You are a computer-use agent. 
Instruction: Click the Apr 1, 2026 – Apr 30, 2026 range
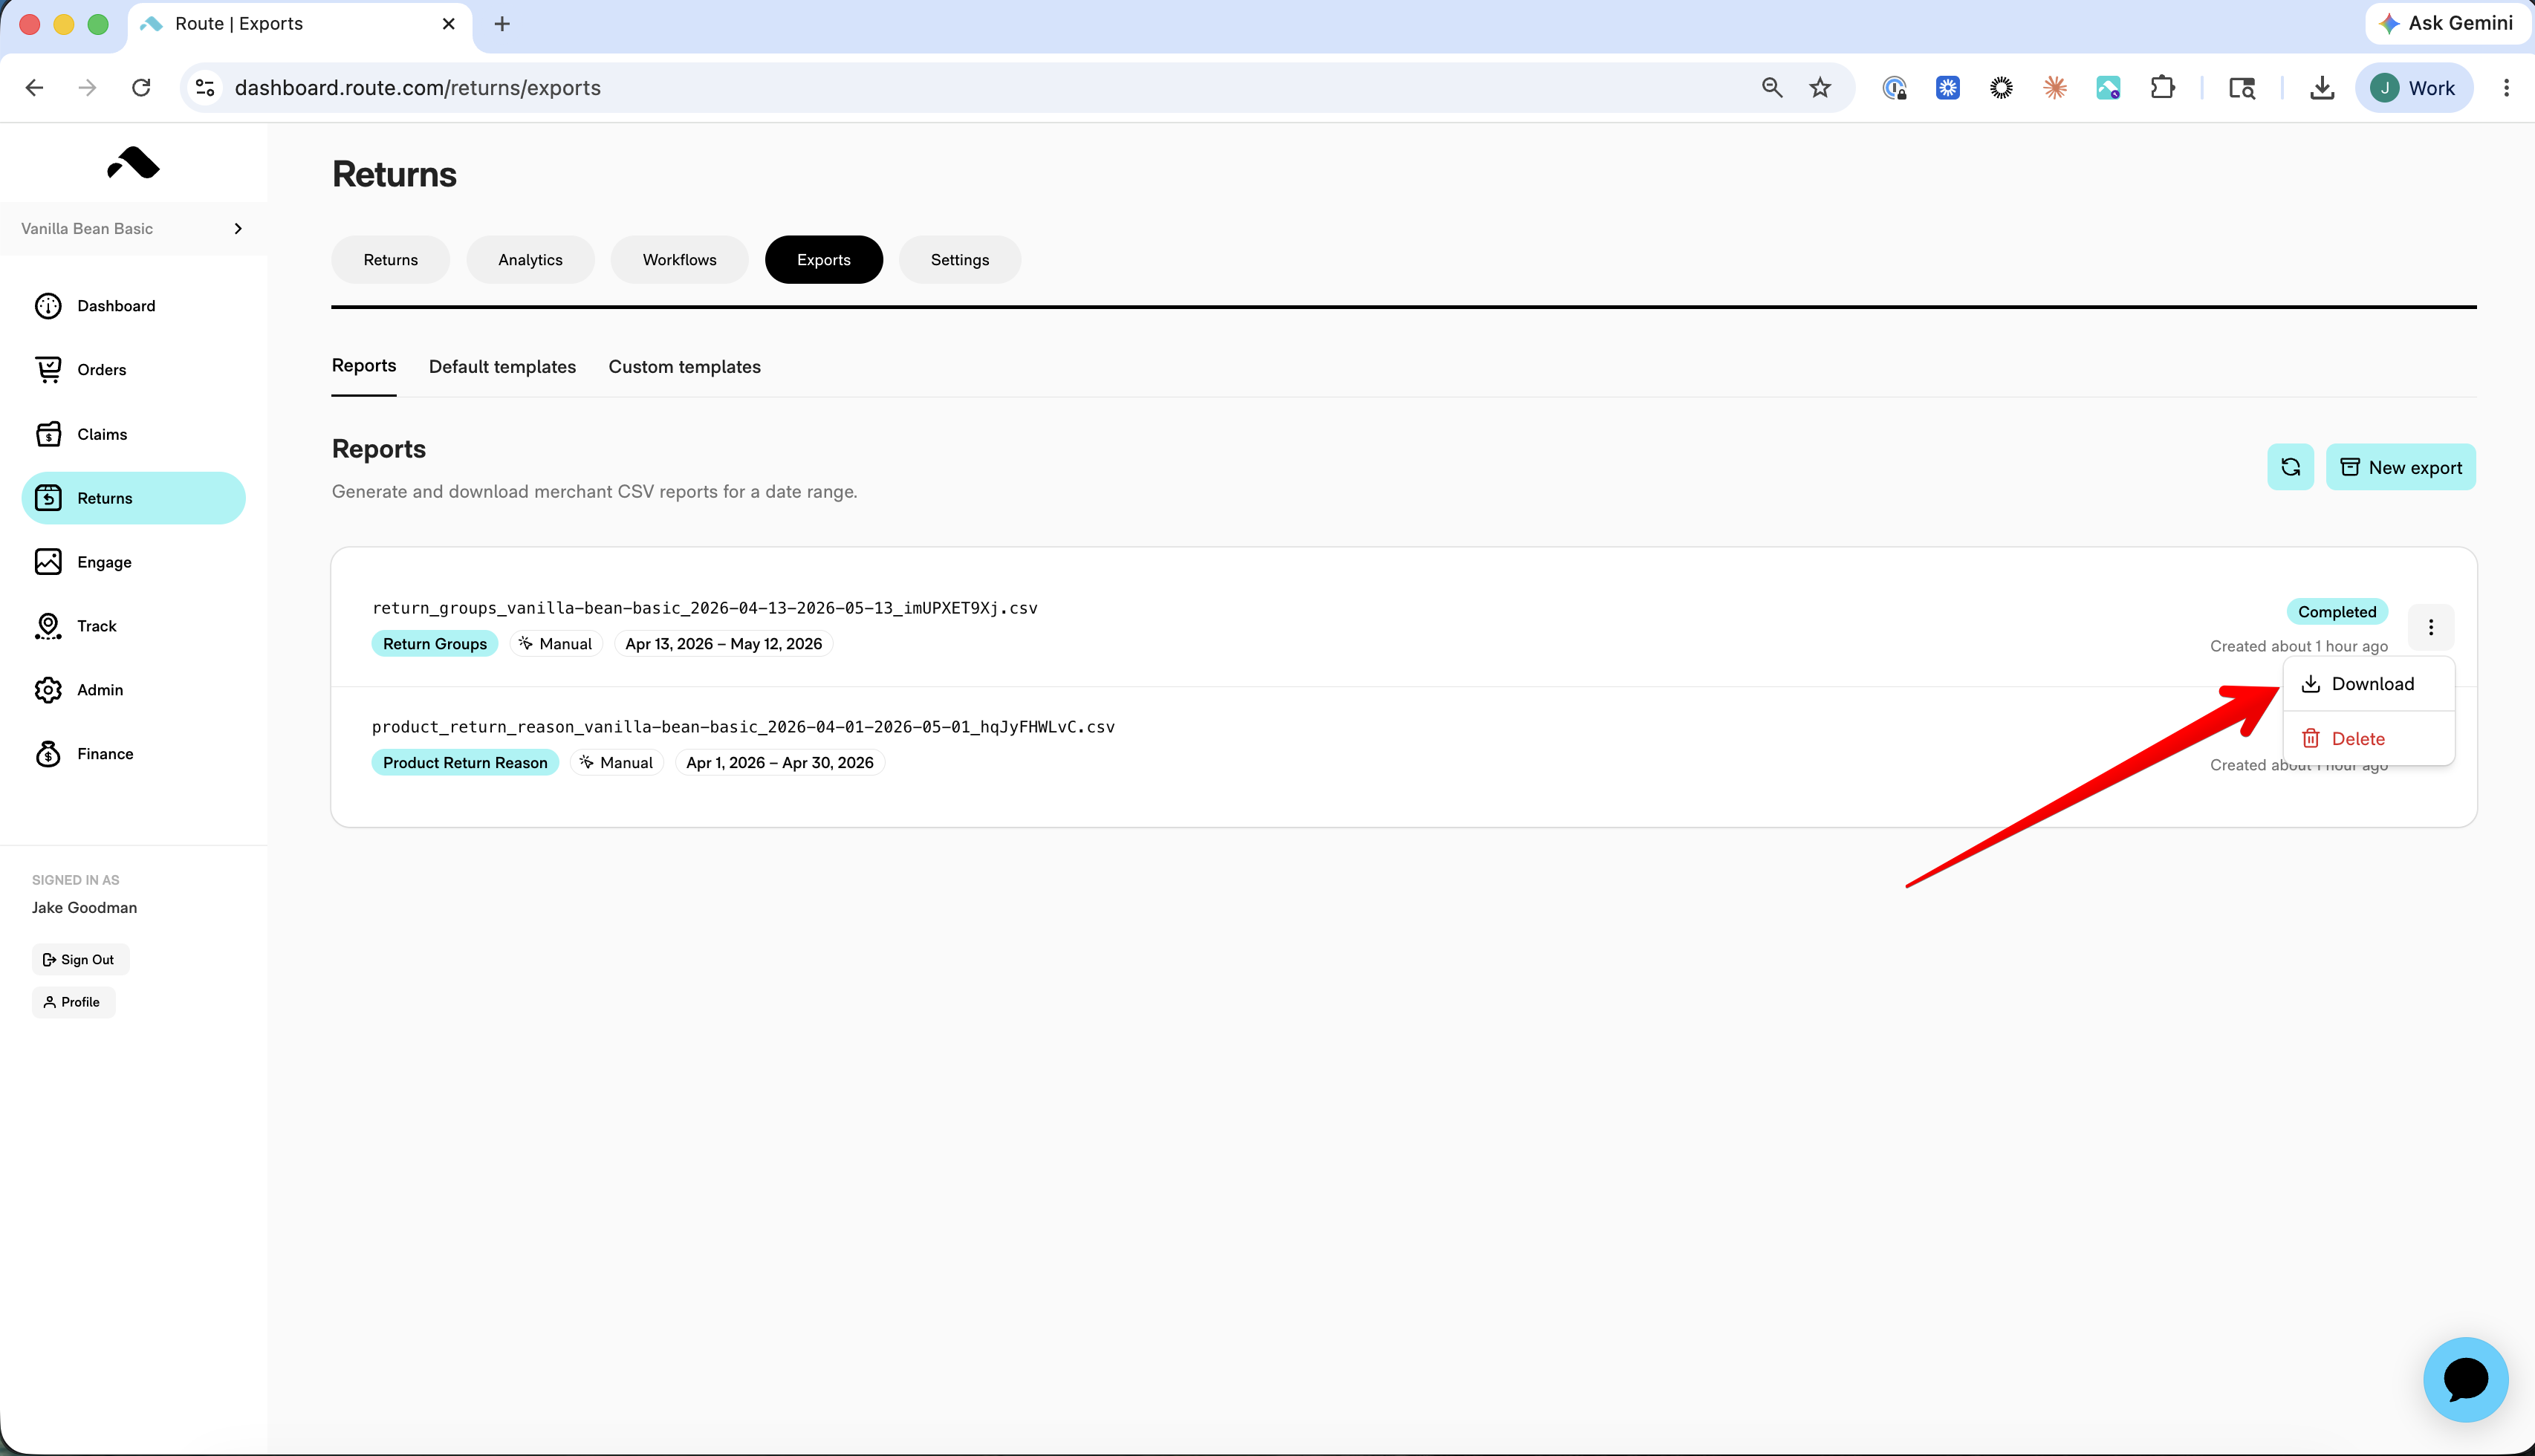coord(780,763)
